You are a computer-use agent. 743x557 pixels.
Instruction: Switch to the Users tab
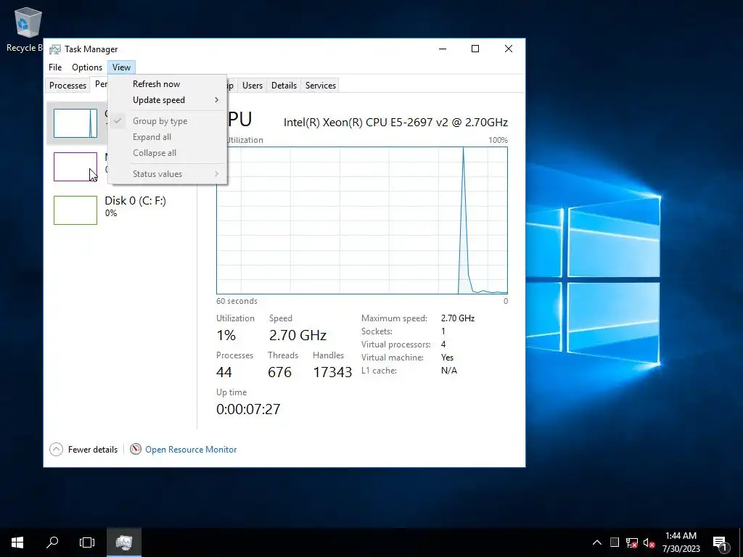pyautogui.click(x=252, y=86)
